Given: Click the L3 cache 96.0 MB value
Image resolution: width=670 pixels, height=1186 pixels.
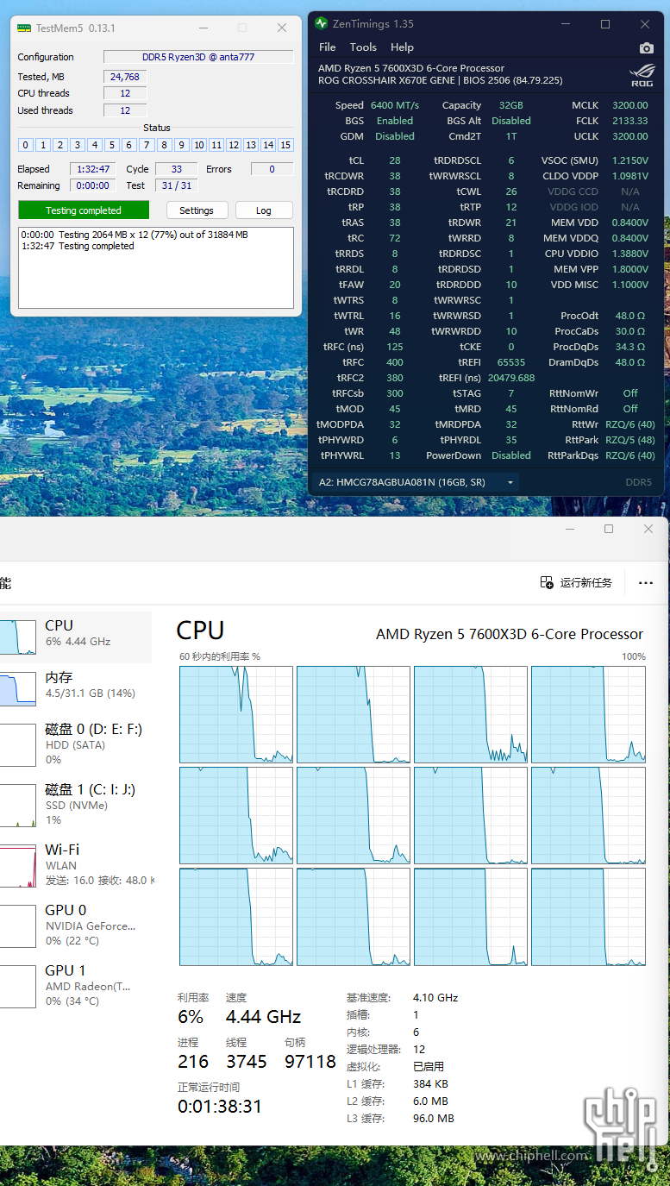Looking at the screenshot, I should [434, 1119].
